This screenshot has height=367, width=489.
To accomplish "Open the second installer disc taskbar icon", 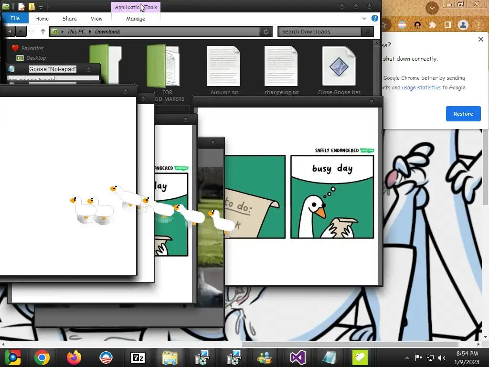I will click(234, 357).
